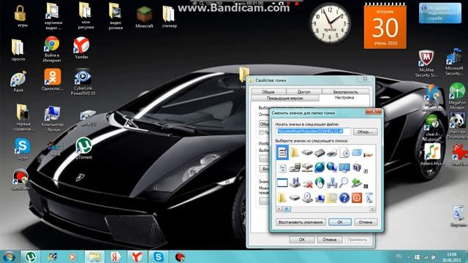The height and width of the screenshot is (263, 468).
Task: Open the McAfee Security Scan shortcut
Action: click(426, 64)
